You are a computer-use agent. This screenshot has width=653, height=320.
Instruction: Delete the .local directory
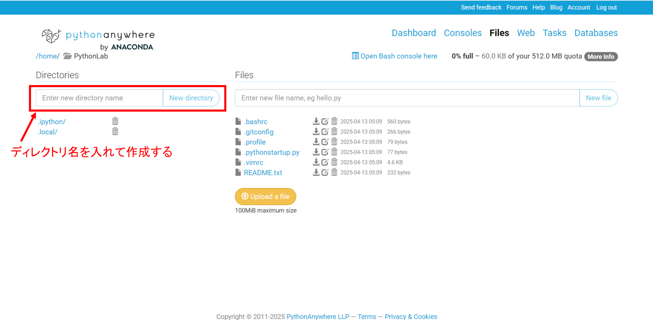tap(115, 132)
